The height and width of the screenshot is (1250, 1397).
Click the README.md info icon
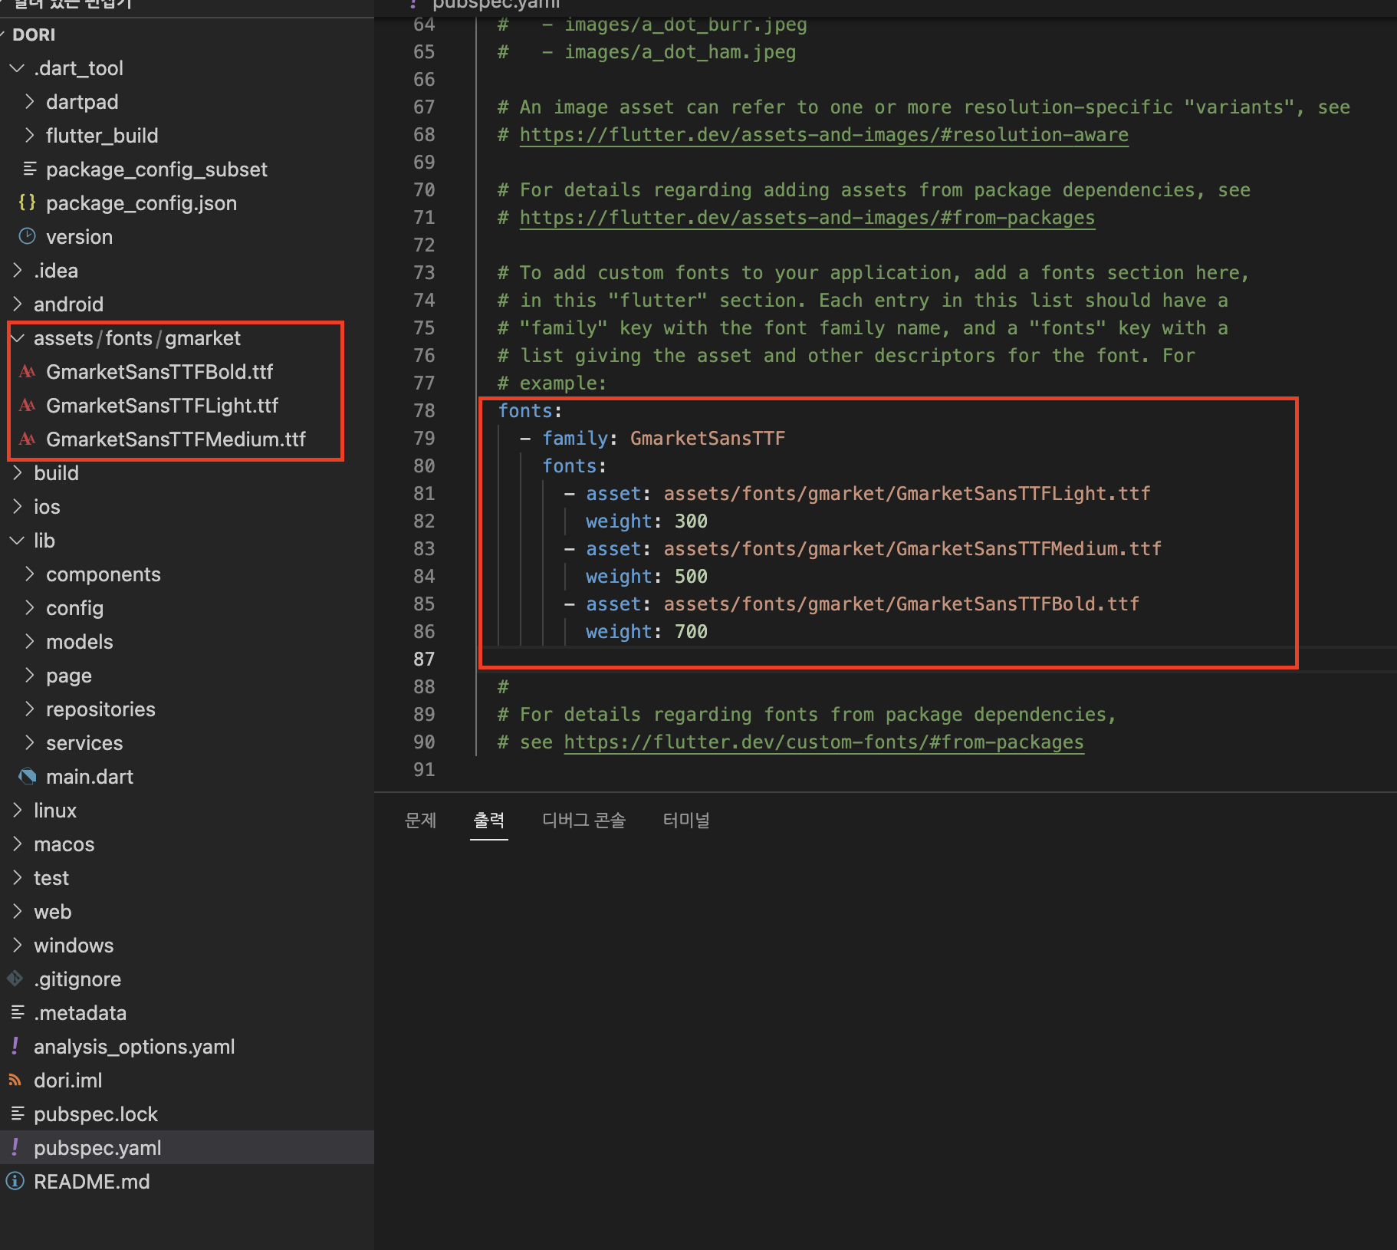tap(15, 1181)
